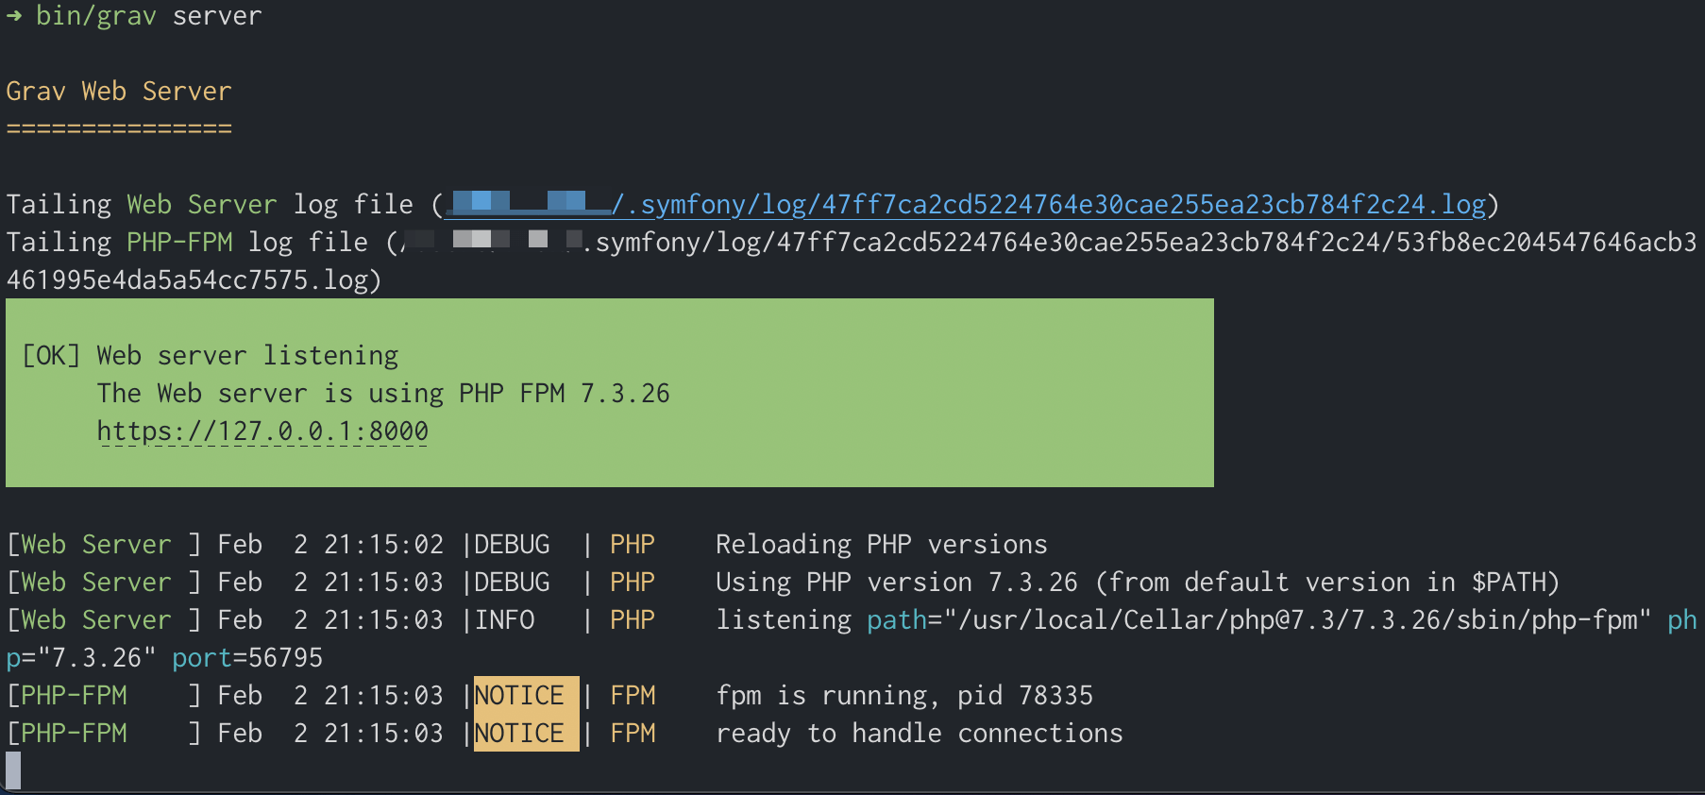Click the INFO level label in the log
This screenshot has height=795, width=1705.
(x=504, y=620)
